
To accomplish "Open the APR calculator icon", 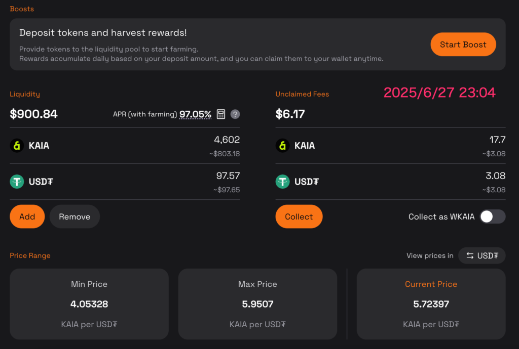I will click(221, 114).
